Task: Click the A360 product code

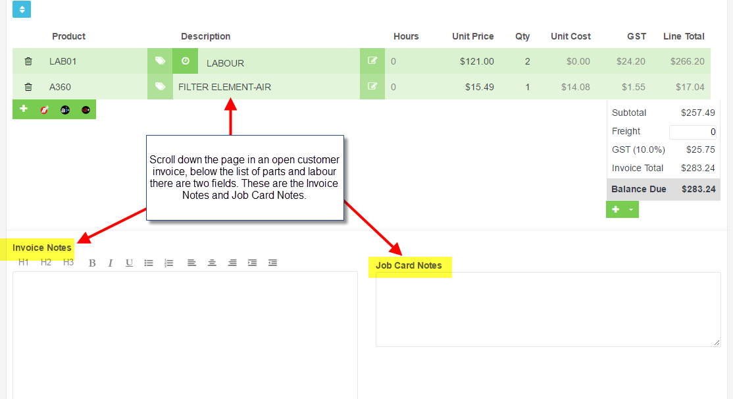Action: (x=60, y=87)
